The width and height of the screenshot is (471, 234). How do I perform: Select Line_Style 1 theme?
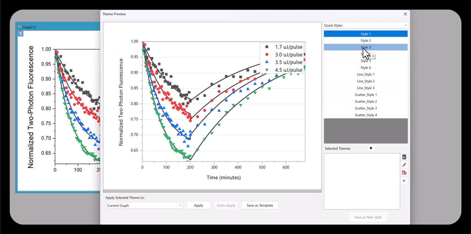365,75
